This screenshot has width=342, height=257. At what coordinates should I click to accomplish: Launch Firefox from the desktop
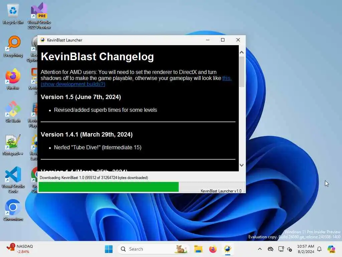pyautogui.click(x=13, y=79)
